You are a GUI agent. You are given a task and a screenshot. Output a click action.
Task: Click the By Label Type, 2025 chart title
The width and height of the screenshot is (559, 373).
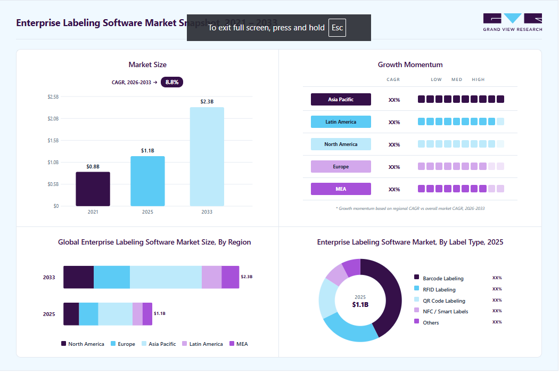pyautogui.click(x=410, y=242)
